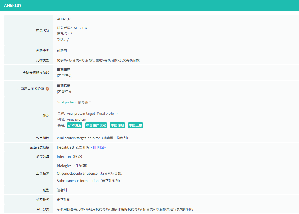Select the Oligonucleotide antisense technology entry
This screenshot has width=299, height=214.
pos(89,174)
